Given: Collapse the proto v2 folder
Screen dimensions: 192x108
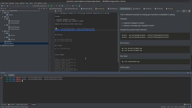Looking at the screenshot, I should [x=5, y=25].
